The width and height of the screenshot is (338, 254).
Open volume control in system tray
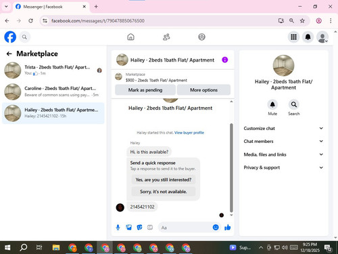285,248
